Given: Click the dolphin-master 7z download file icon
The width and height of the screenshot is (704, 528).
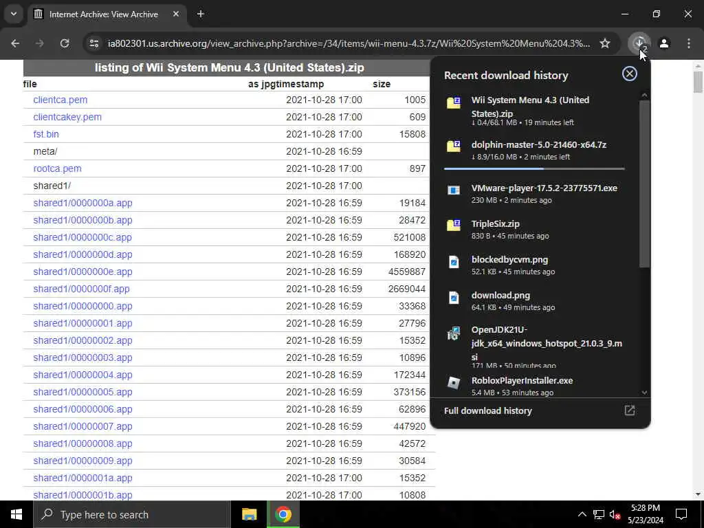Looking at the screenshot, I should (x=454, y=146).
